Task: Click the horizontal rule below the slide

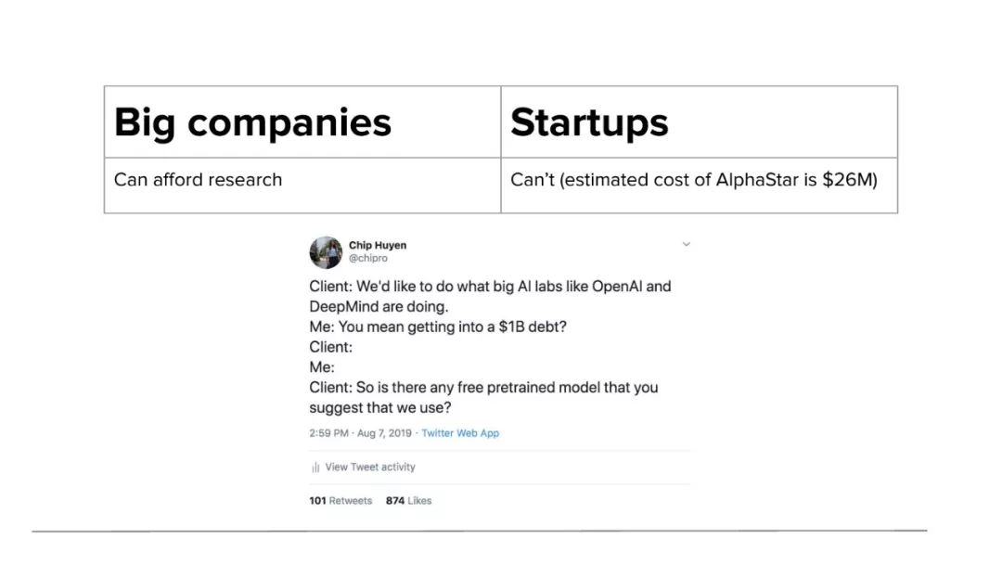Action: [x=480, y=531]
